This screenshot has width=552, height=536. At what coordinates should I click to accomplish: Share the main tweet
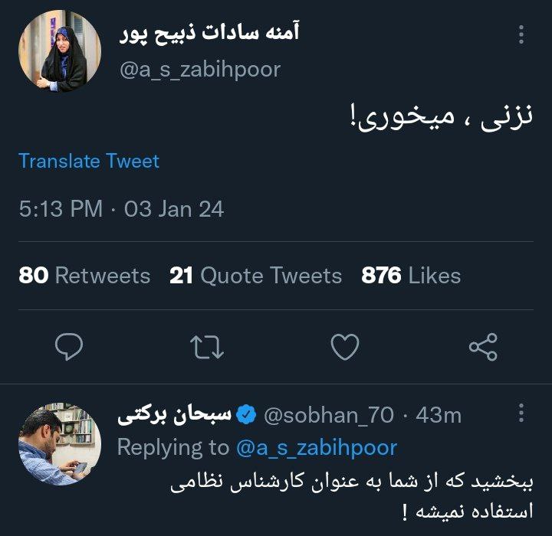[x=483, y=348]
